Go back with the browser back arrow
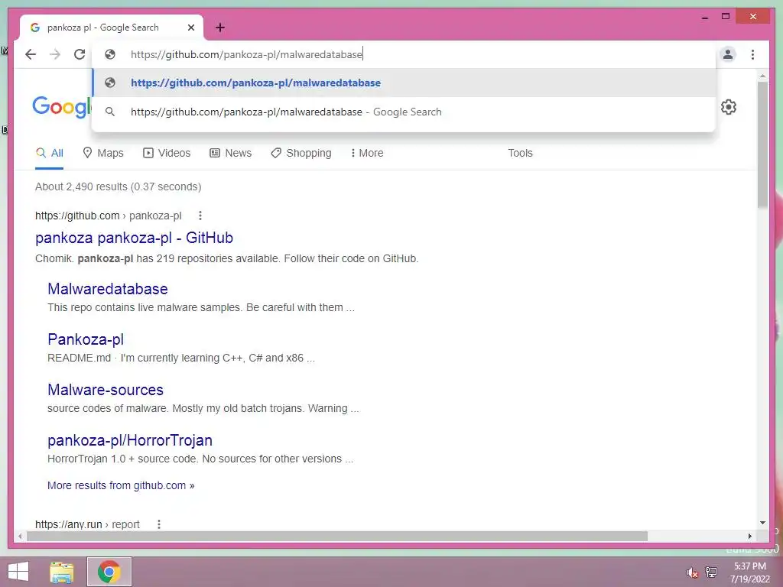This screenshot has width=783, height=587. (x=31, y=54)
